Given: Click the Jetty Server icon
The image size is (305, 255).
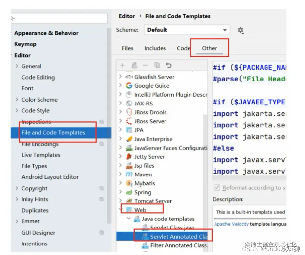Looking at the screenshot, I should tap(129, 156).
